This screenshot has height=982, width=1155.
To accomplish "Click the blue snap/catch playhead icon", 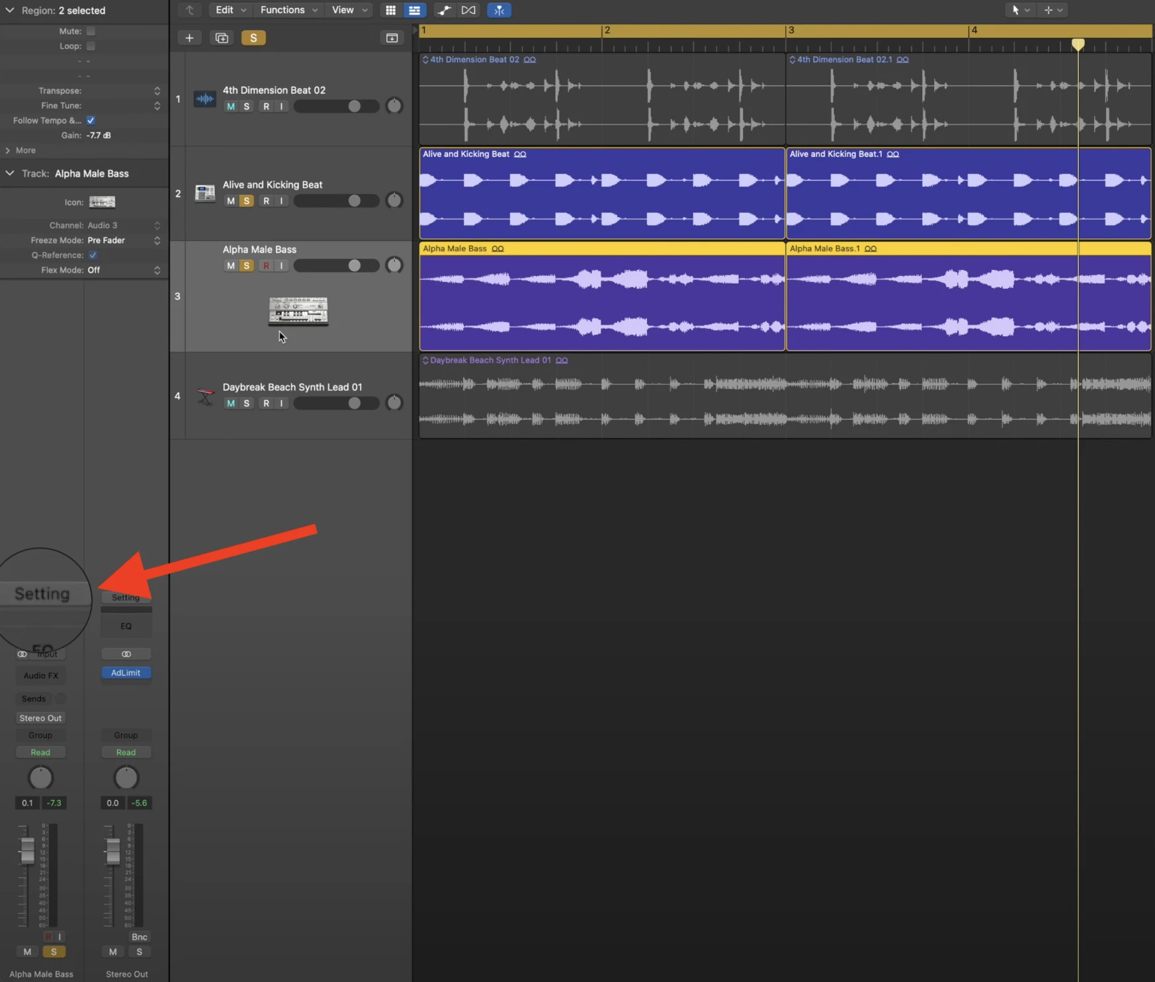I will coord(499,10).
